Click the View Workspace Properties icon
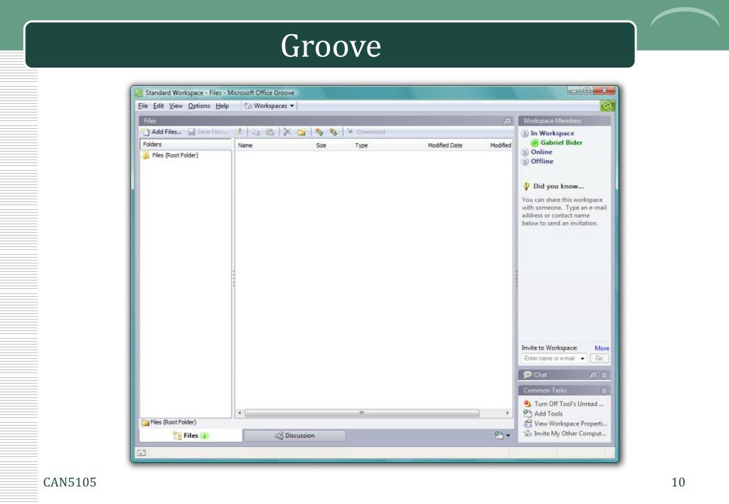This screenshot has width=729, height=504. pyautogui.click(x=528, y=424)
